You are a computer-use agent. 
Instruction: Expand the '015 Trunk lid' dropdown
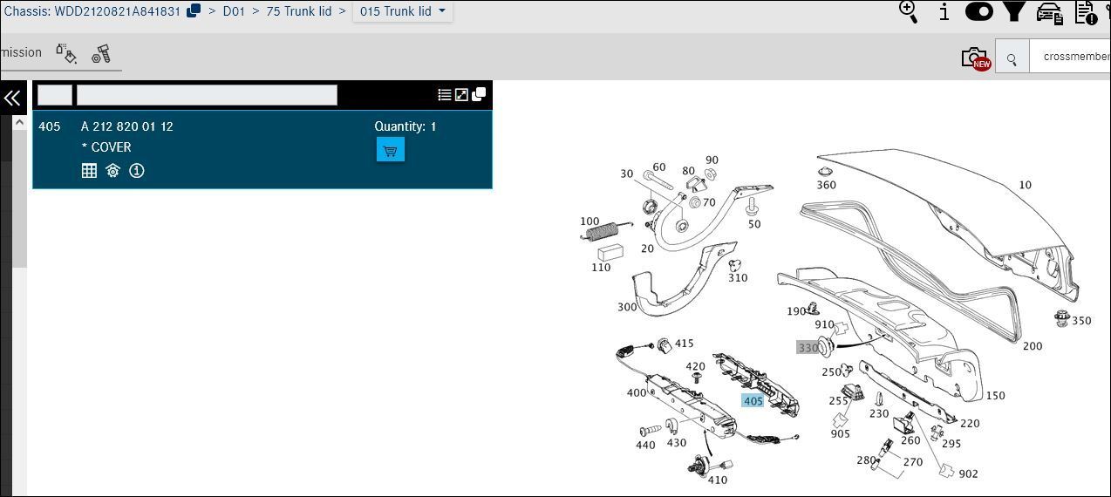[x=402, y=11]
